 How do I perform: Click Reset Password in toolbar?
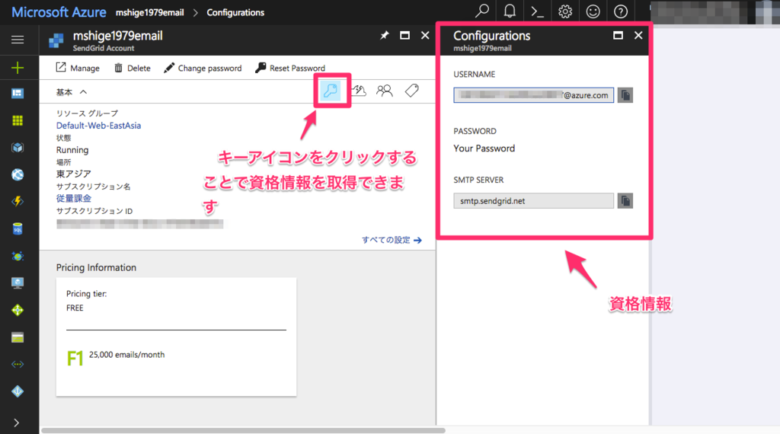(290, 68)
